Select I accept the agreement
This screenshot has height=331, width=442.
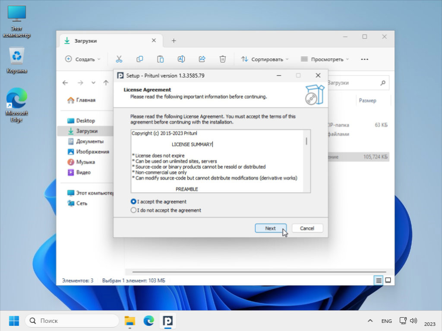tap(158, 202)
